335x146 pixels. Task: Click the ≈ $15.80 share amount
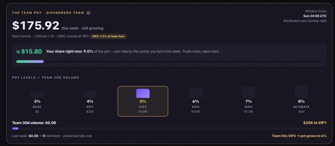coord(29,51)
